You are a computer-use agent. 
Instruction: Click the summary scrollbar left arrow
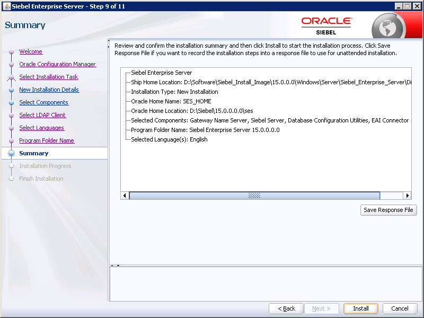tap(125, 196)
